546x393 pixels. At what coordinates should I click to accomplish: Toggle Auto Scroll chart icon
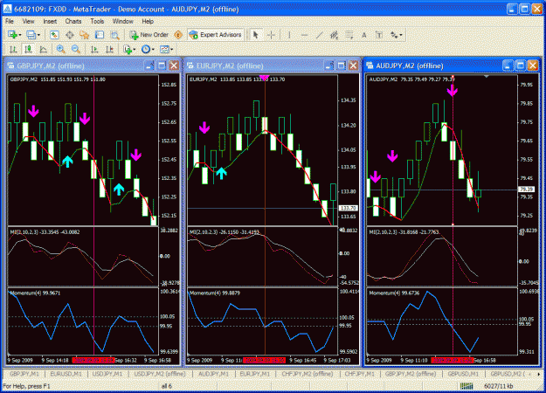tap(94, 50)
